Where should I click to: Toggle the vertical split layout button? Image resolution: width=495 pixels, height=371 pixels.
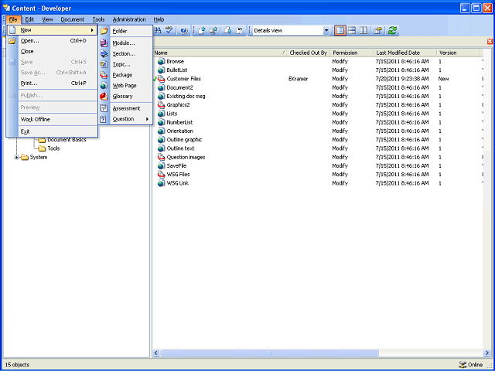340,31
